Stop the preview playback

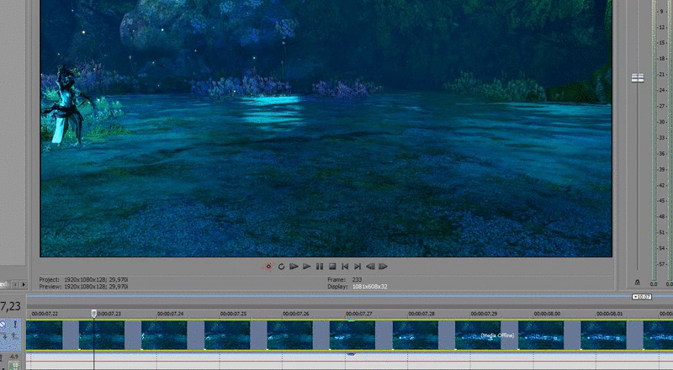pos(332,267)
